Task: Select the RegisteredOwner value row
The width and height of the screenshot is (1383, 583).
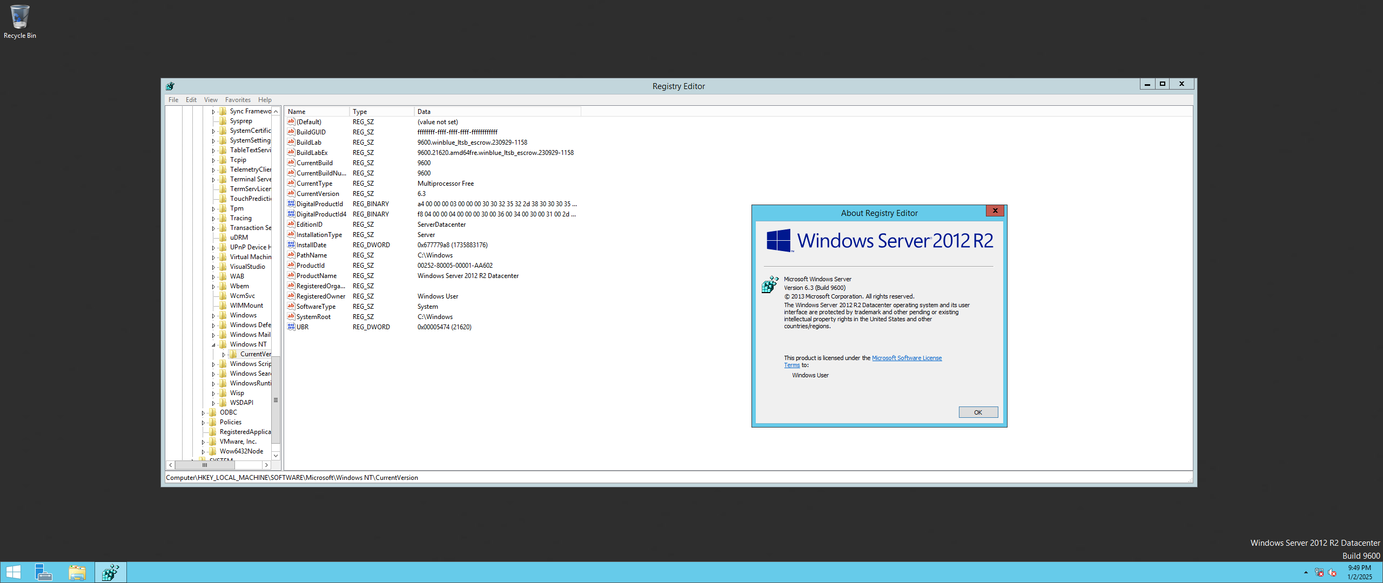Action: point(432,296)
